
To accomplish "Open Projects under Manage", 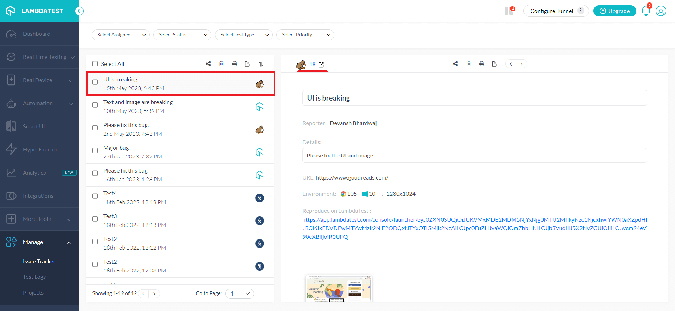I will (x=33, y=293).
